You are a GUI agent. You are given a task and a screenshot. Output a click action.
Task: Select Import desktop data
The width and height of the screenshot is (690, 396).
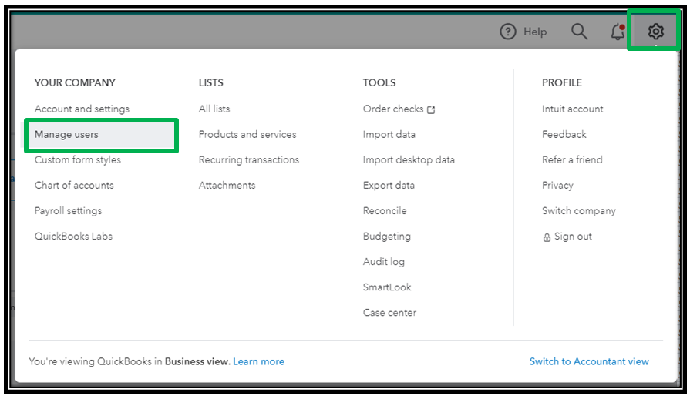[409, 160]
